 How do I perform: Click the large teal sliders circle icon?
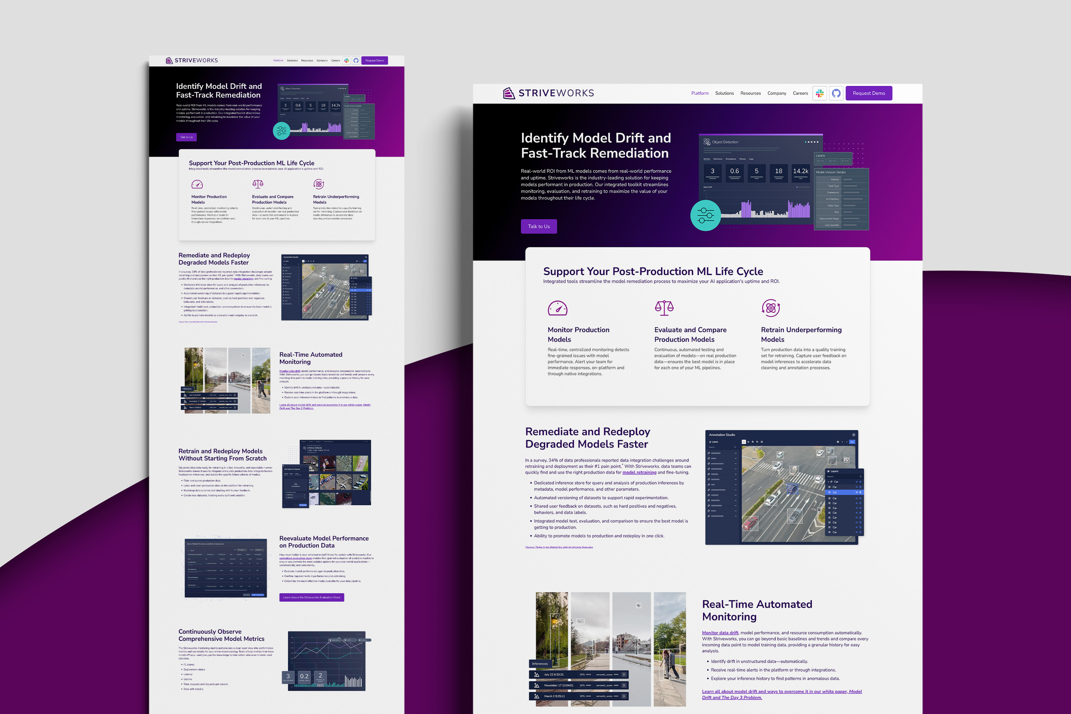coord(705,215)
